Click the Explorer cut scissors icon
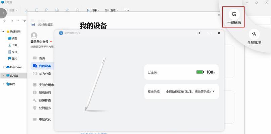The image size is (271, 134). pos(26,10)
